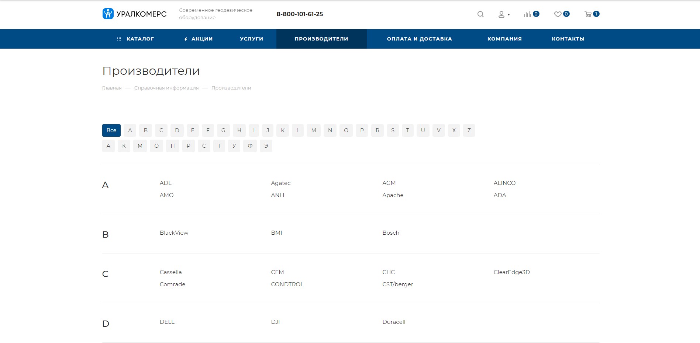Open Контакты menu item
The height and width of the screenshot is (343, 700).
point(568,39)
